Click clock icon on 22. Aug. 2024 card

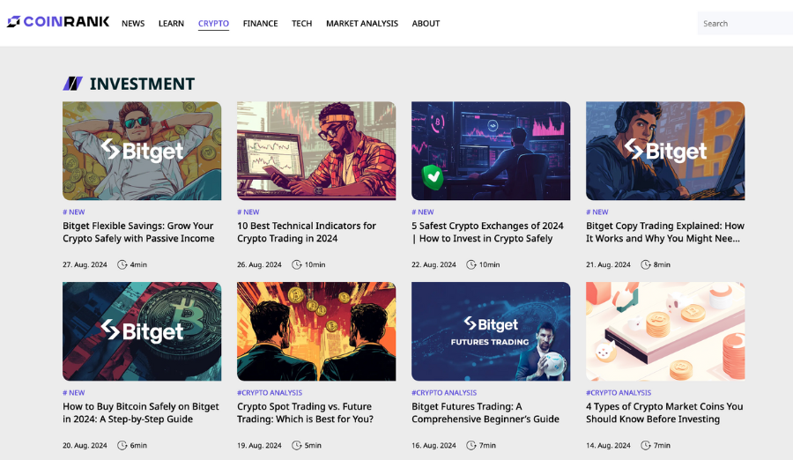pyautogui.click(x=471, y=264)
